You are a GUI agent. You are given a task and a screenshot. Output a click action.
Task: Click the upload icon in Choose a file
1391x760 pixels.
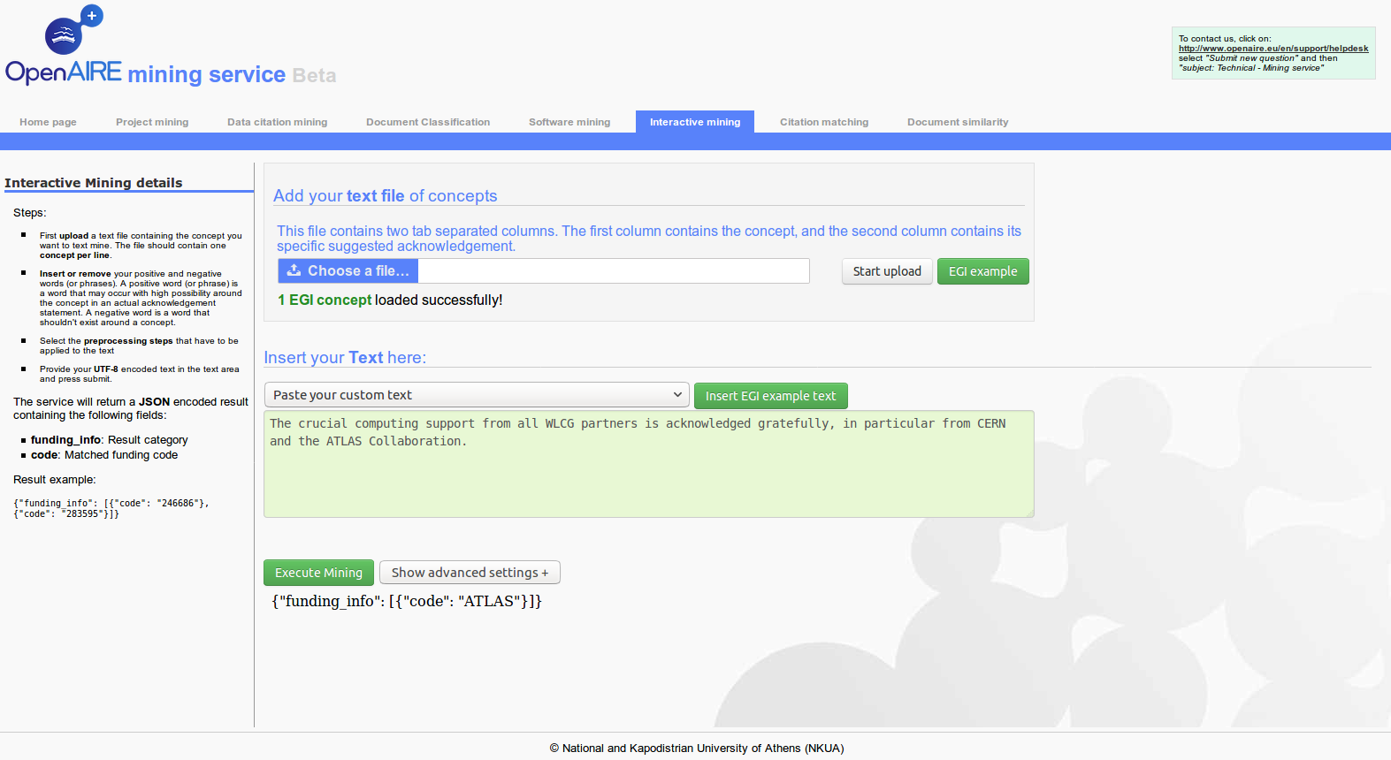(x=294, y=270)
